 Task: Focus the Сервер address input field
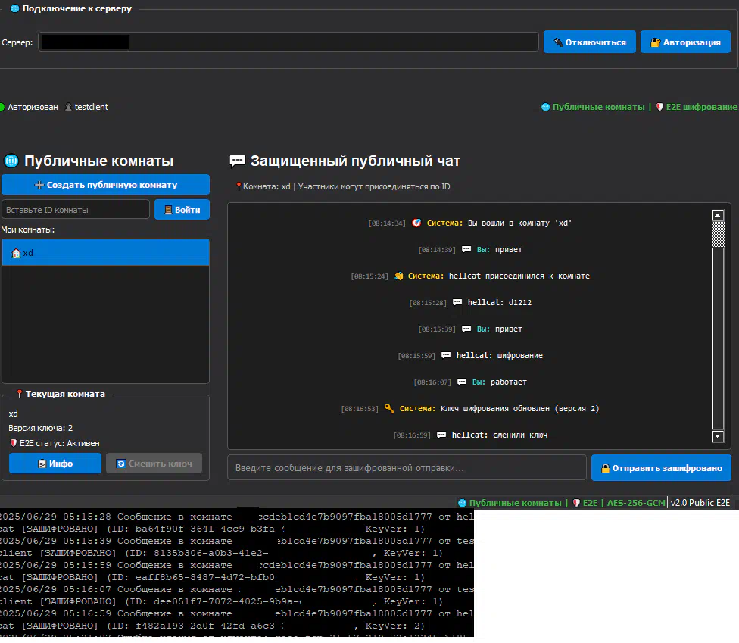pos(288,42)
